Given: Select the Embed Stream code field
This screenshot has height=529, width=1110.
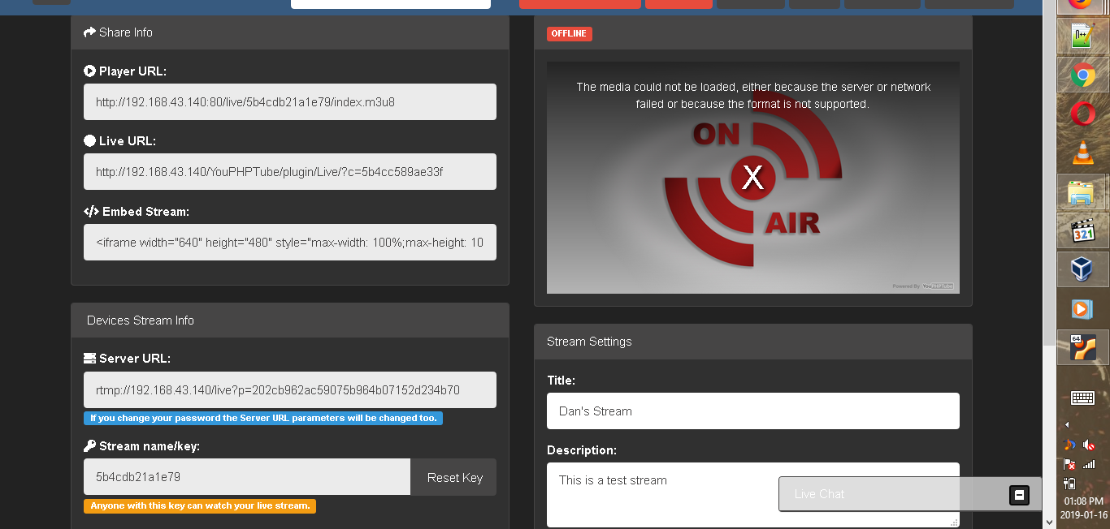Looking at the screenshot, I should click(x=290, y=242).
